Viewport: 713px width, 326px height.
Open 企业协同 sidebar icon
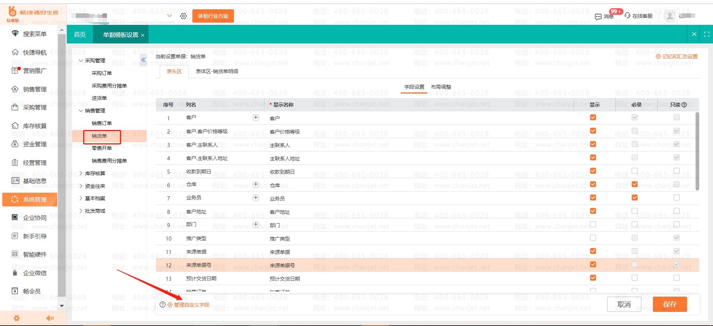pyautogui.click(x=15, y=218)
